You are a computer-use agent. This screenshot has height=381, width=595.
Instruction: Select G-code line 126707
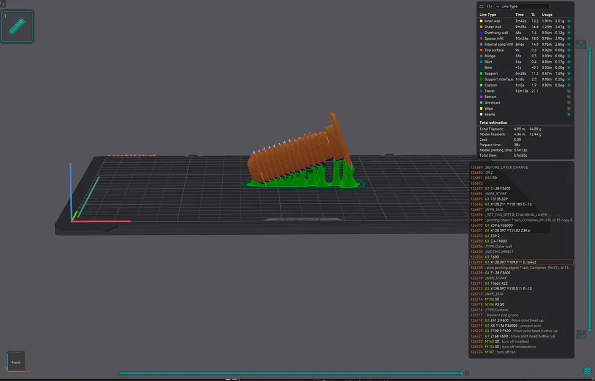(521, 262)
